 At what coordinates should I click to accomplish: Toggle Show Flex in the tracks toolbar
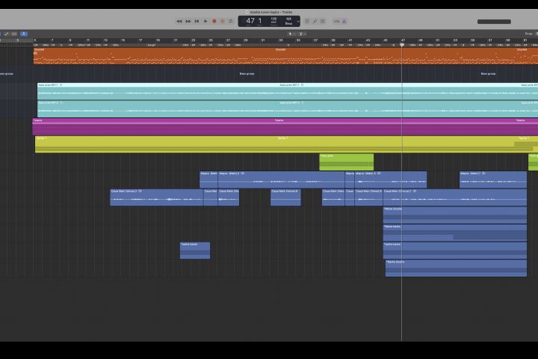click(x=14, y=34)
